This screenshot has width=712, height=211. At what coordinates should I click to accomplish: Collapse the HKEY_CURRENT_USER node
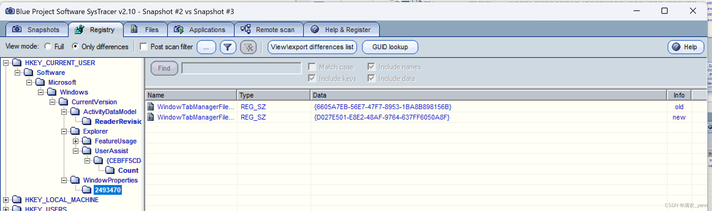pyautogui.click(x=6, y=63)
